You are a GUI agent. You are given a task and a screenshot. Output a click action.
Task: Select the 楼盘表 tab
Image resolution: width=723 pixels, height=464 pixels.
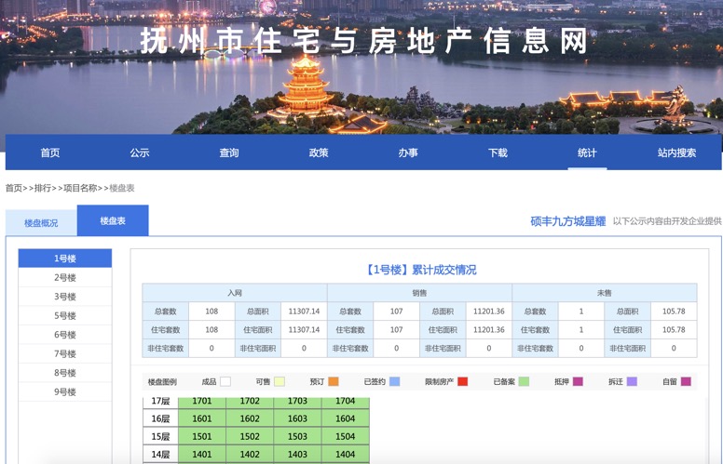[x=113, y=221]
